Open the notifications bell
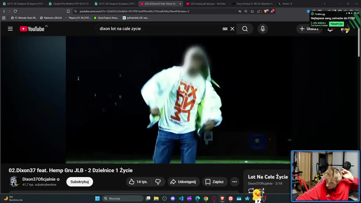The width and height of the screenshot is (361, 203). coord(330,29)
